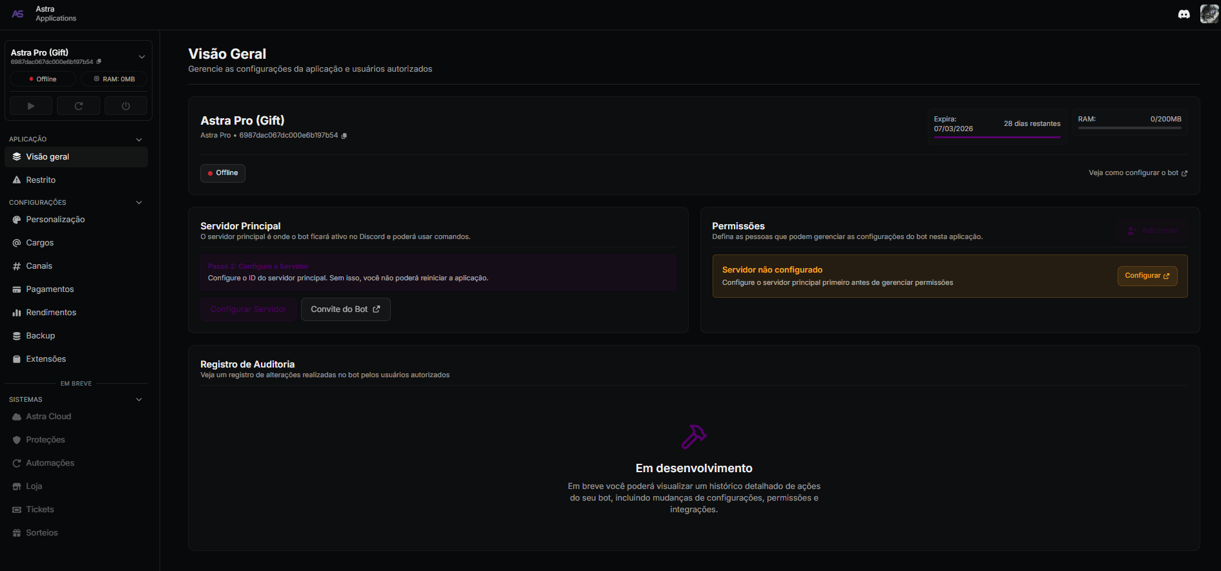1221x571 pixels.
Task: Open the Backup section
Action: click(40, 336)
